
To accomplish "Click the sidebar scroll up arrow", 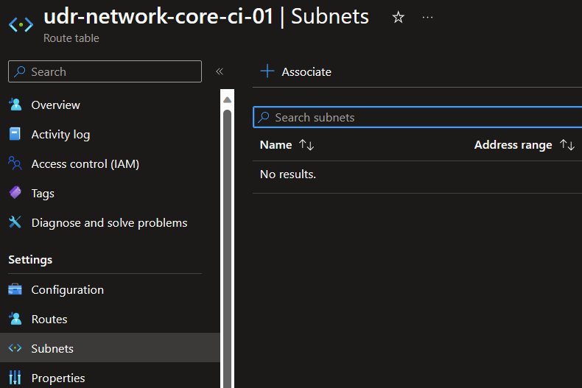I will point(227,100).
